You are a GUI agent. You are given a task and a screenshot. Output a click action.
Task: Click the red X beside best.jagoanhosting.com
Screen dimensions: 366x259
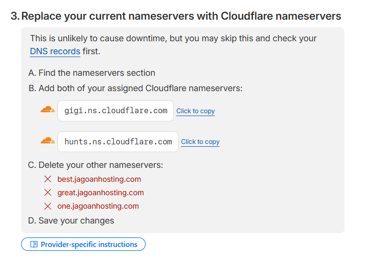(x=47, y=179)
